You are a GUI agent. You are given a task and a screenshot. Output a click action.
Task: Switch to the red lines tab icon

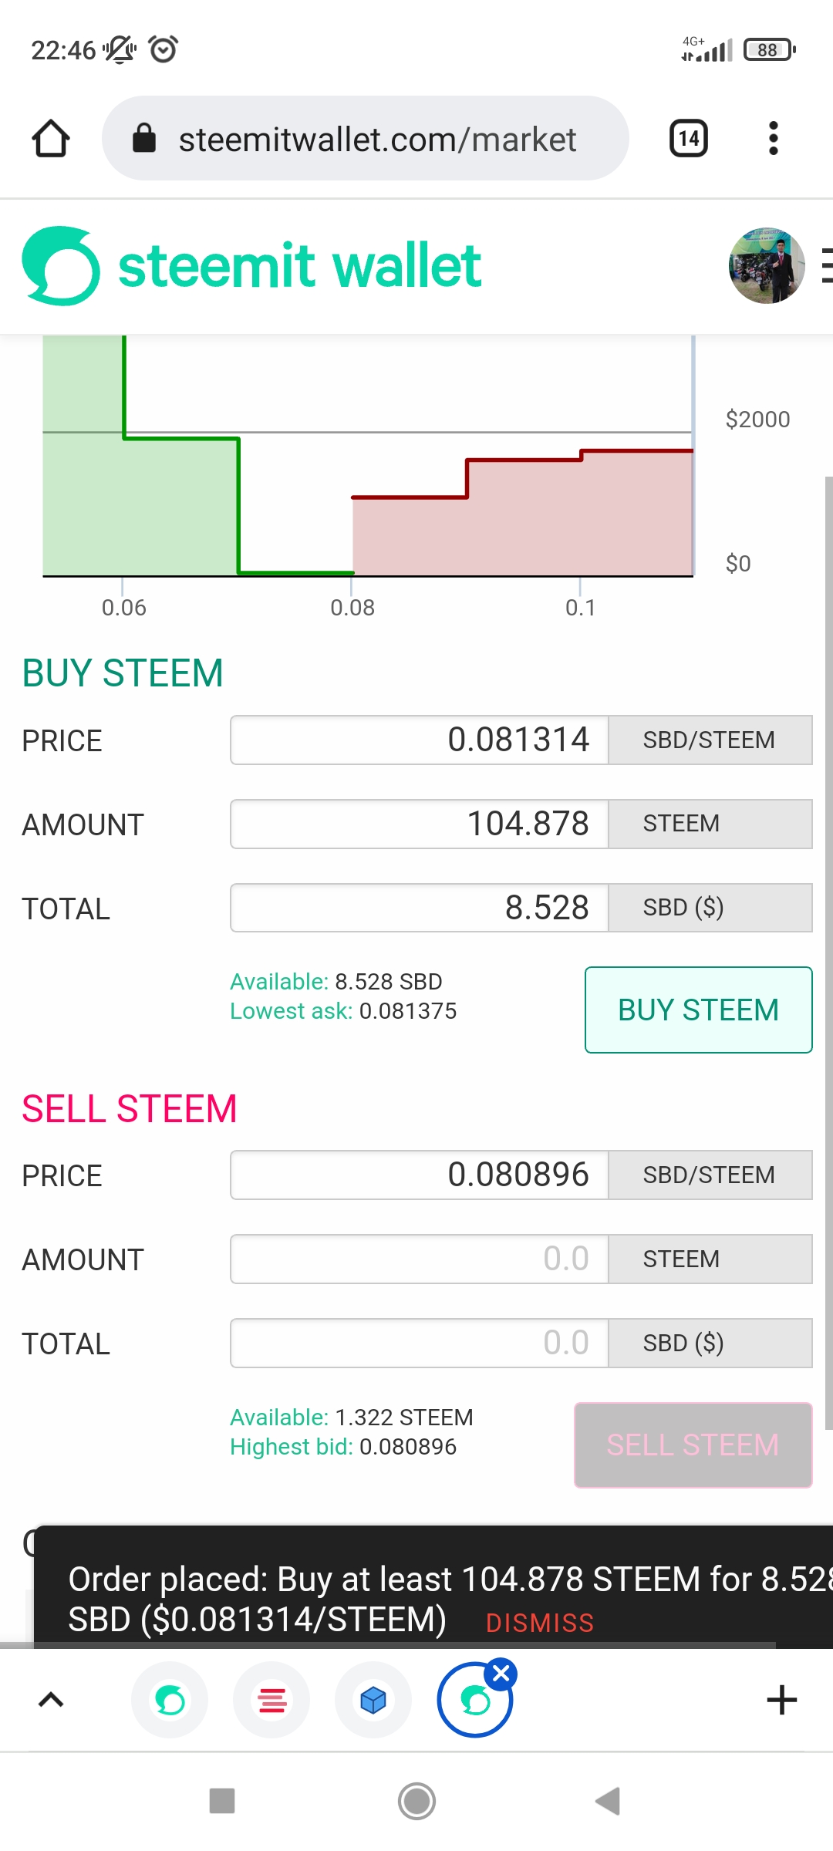coord(271,1700)
